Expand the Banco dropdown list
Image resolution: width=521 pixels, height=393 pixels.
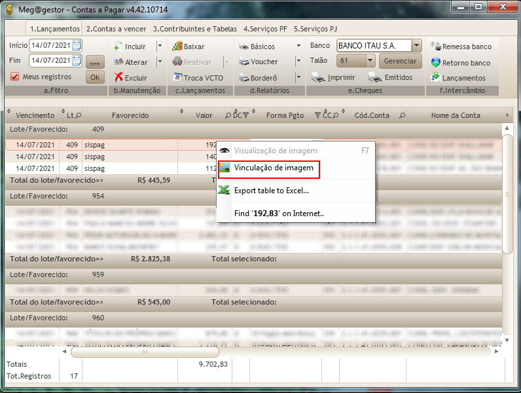(417, 45)
